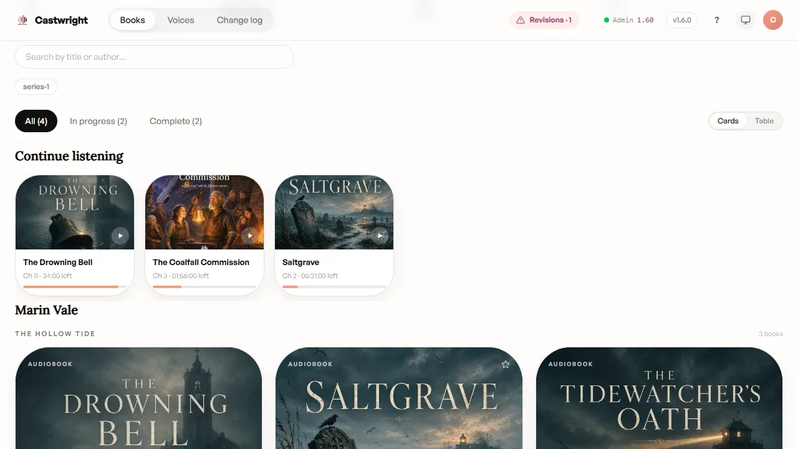Play Saltgrave from Continue listening
The image size is (798, 449).
380,236
